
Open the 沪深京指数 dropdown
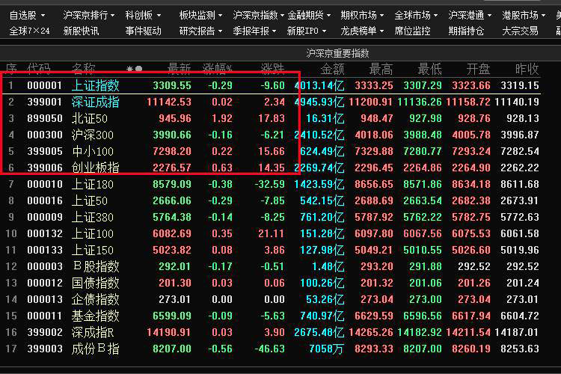click(258, 16)
